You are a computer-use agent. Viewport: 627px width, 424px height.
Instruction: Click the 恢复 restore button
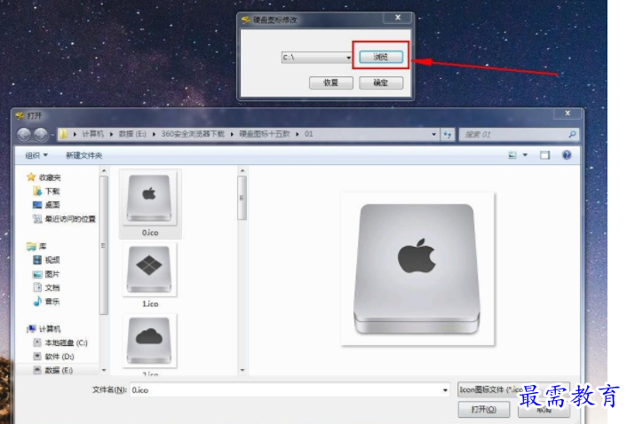pyautogui.click(x=330, y=82)
